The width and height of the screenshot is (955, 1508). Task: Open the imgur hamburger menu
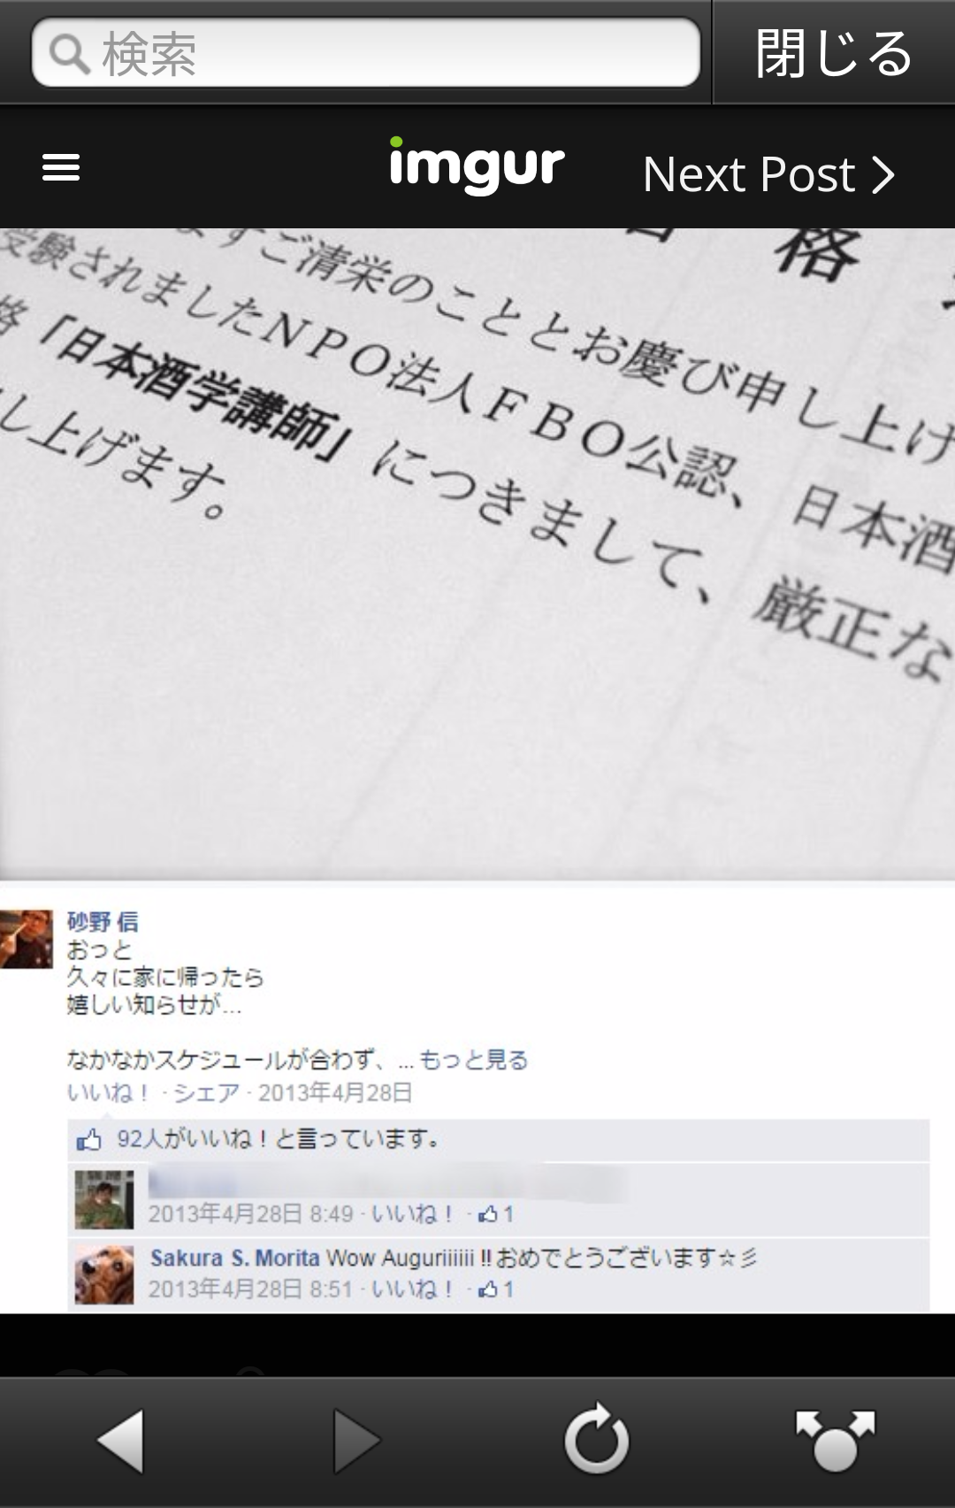(61, 167)
